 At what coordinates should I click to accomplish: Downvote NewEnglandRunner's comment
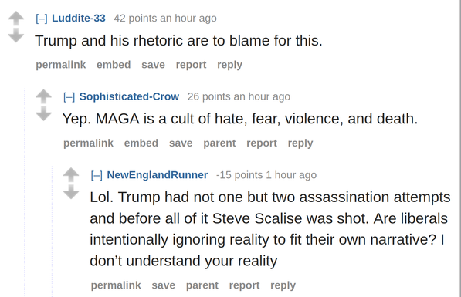coord(71,192)
